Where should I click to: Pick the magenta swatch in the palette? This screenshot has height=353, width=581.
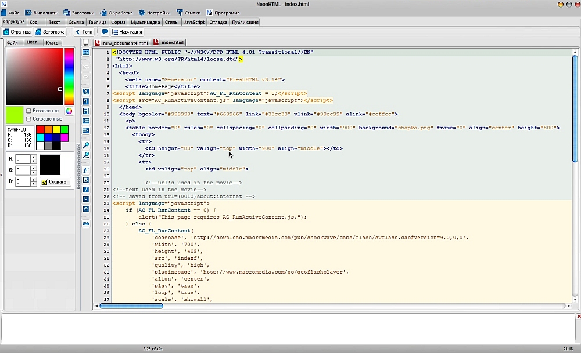(x=64, y=137)
